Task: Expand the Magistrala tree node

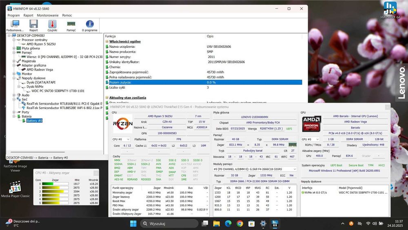Action: pyautogui.click(x=14, y=61)
